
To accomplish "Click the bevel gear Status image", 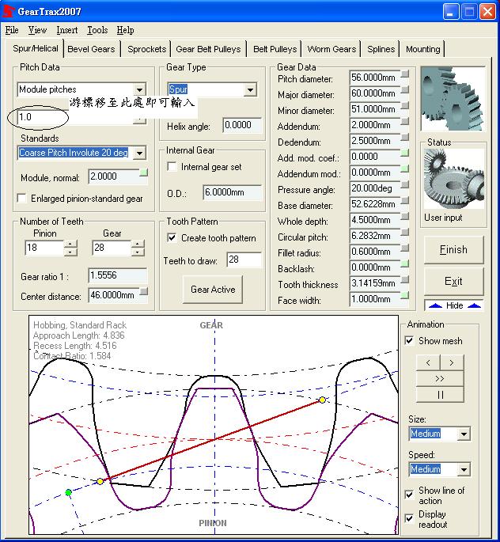I will 453,179.
